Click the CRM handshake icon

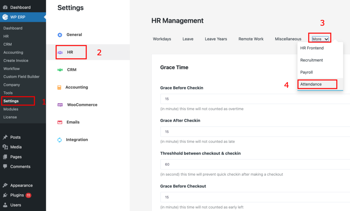coord(60,70)
